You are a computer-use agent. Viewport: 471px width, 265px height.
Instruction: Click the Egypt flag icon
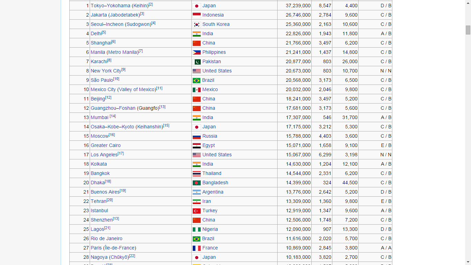[197, 146]
